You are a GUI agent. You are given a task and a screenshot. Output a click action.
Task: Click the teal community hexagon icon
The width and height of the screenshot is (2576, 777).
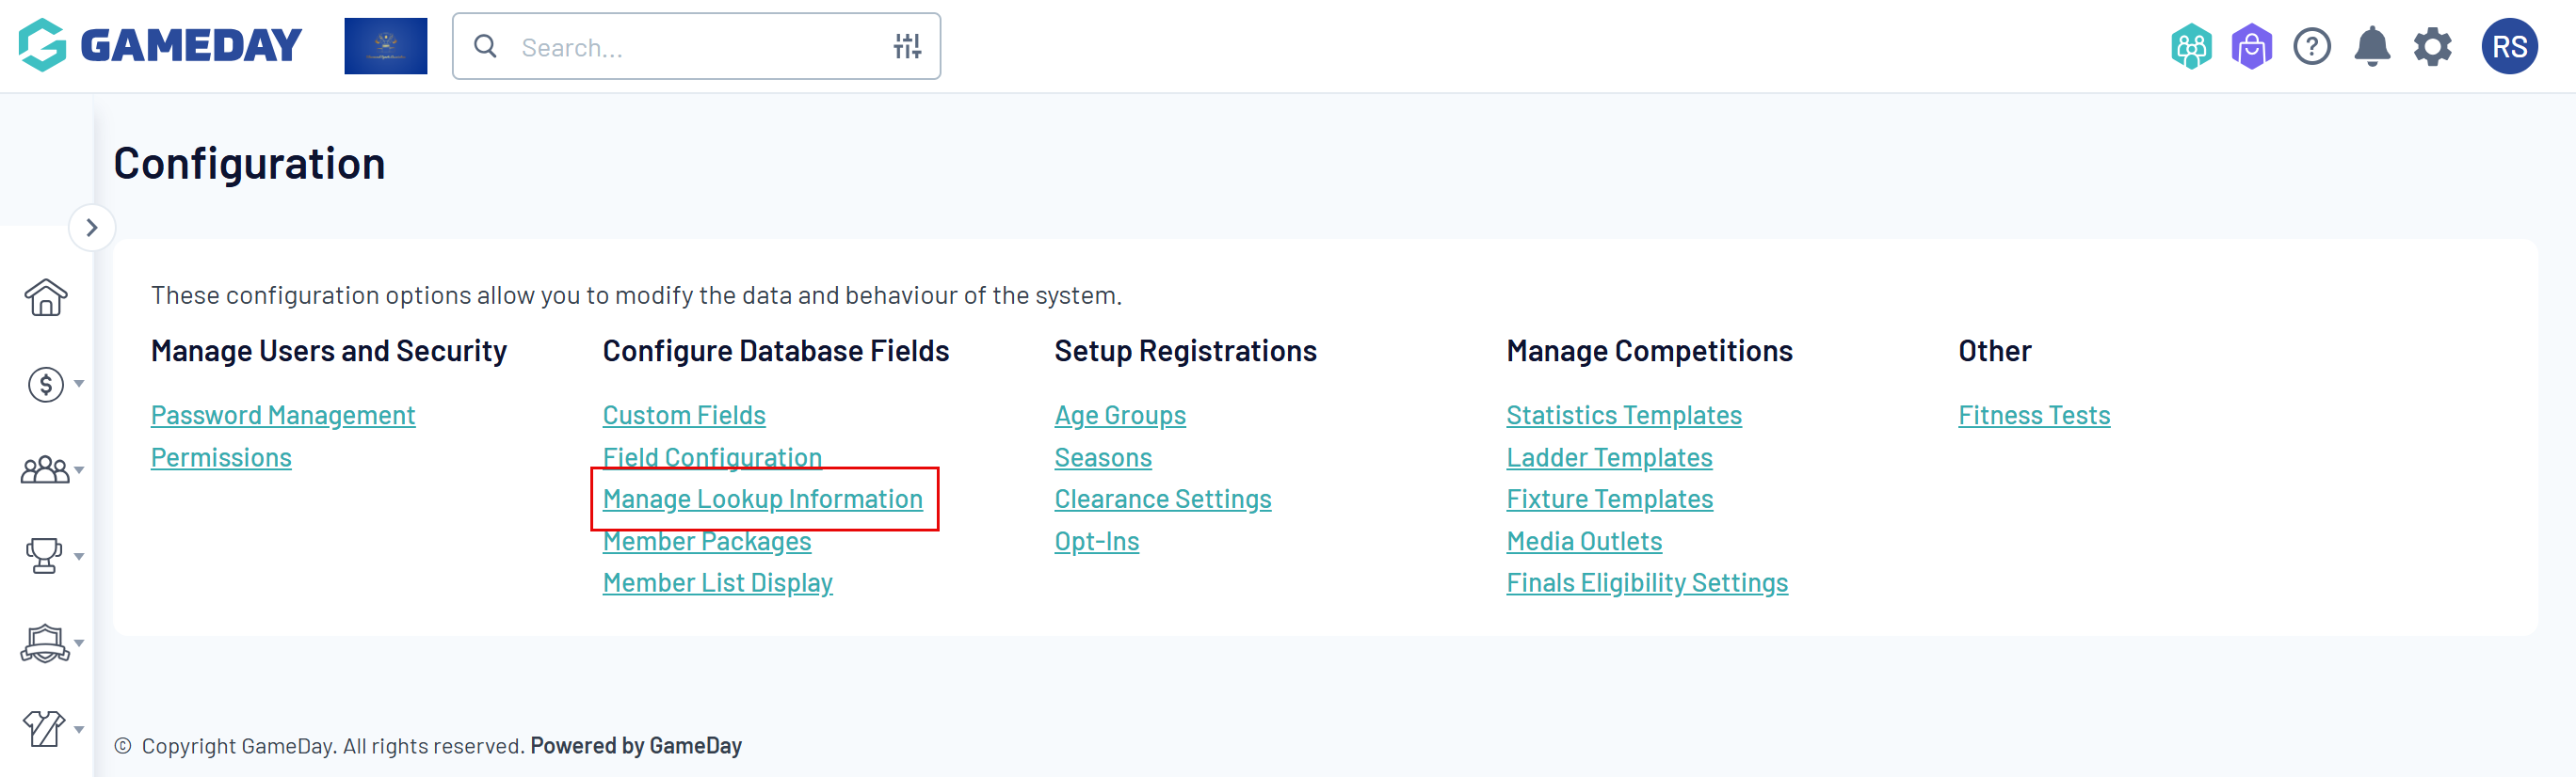pyautogui.click(x=2191, y=47)
